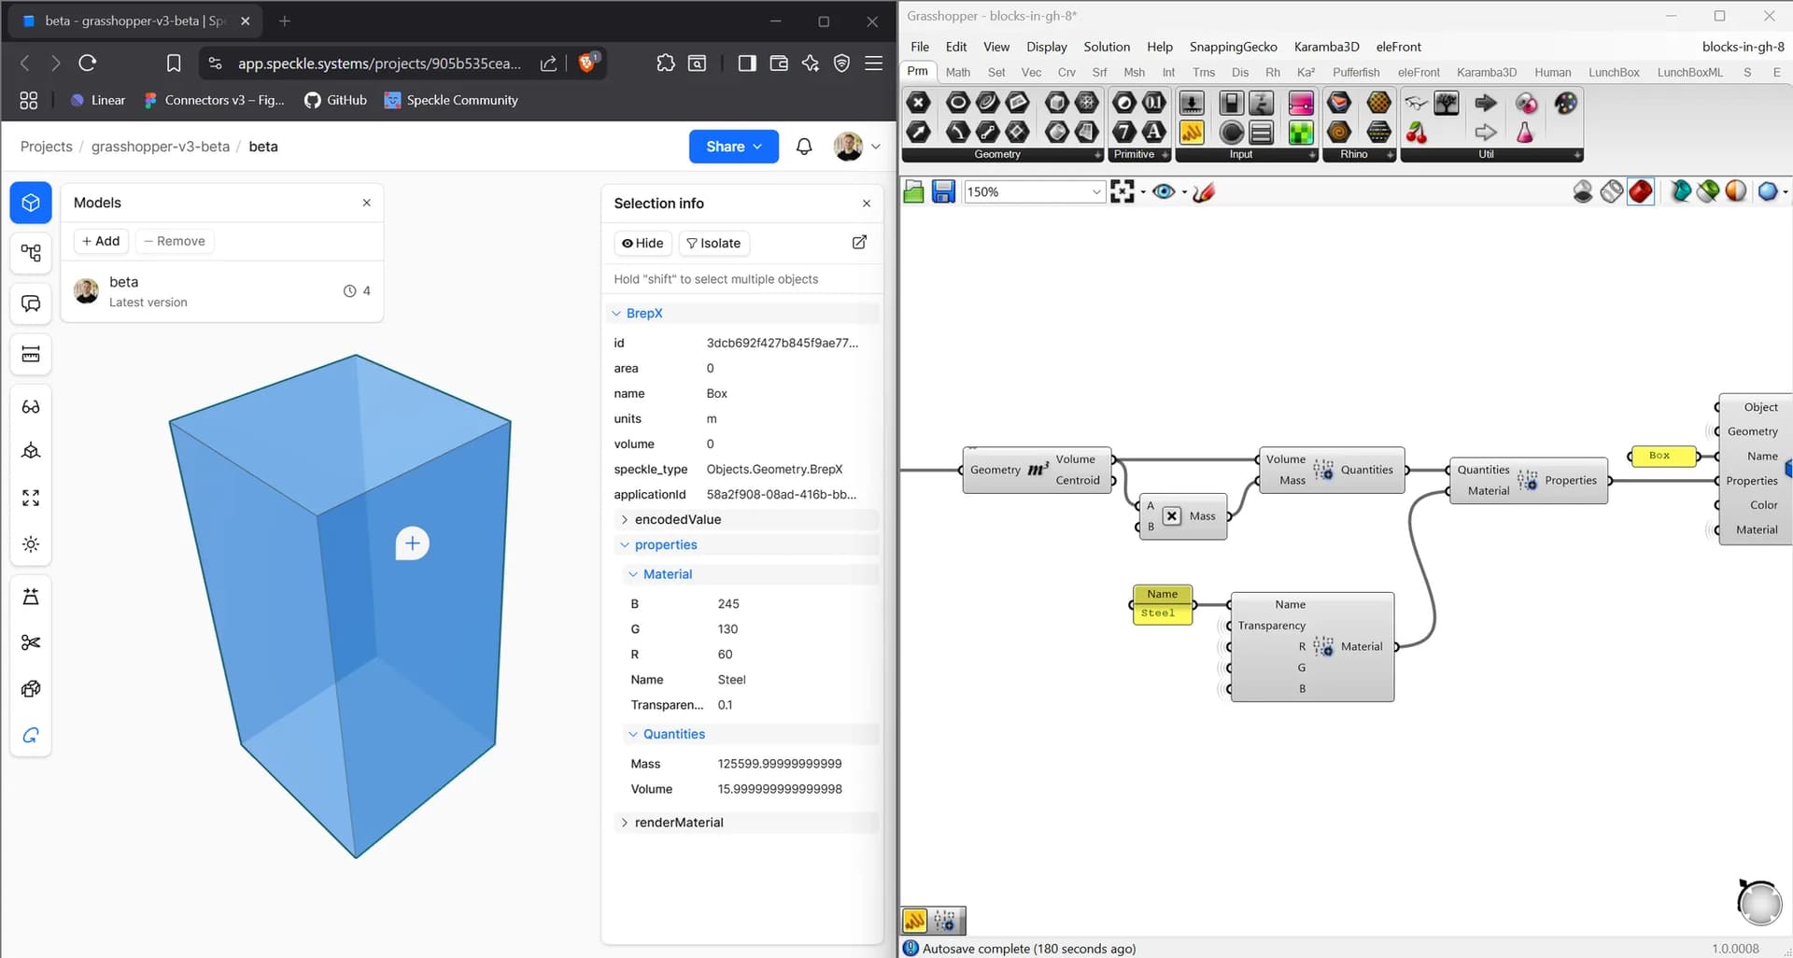Screen dimensions: 1793x958
Task: Open file in Grasshopper canvas toolbar
Action: point(914,192)
